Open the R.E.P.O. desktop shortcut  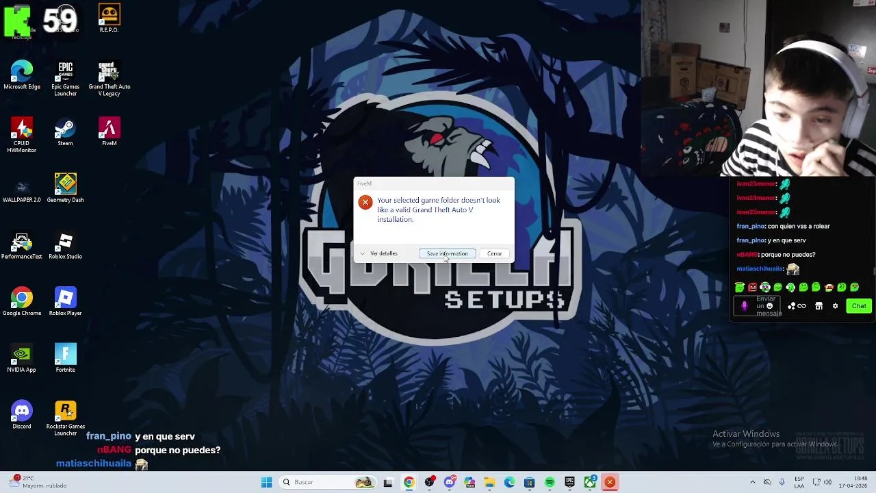click(x=109, y=18)
